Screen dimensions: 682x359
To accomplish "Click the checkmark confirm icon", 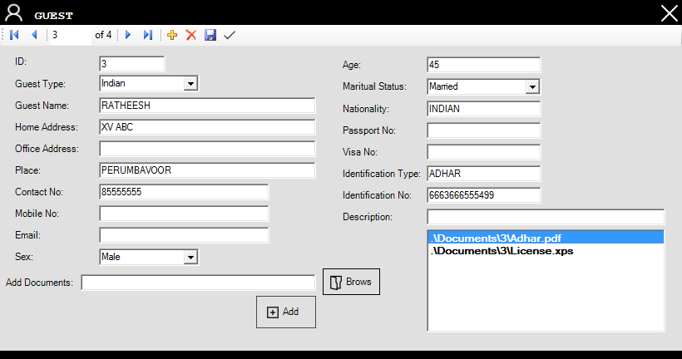I will coord(230,35).
